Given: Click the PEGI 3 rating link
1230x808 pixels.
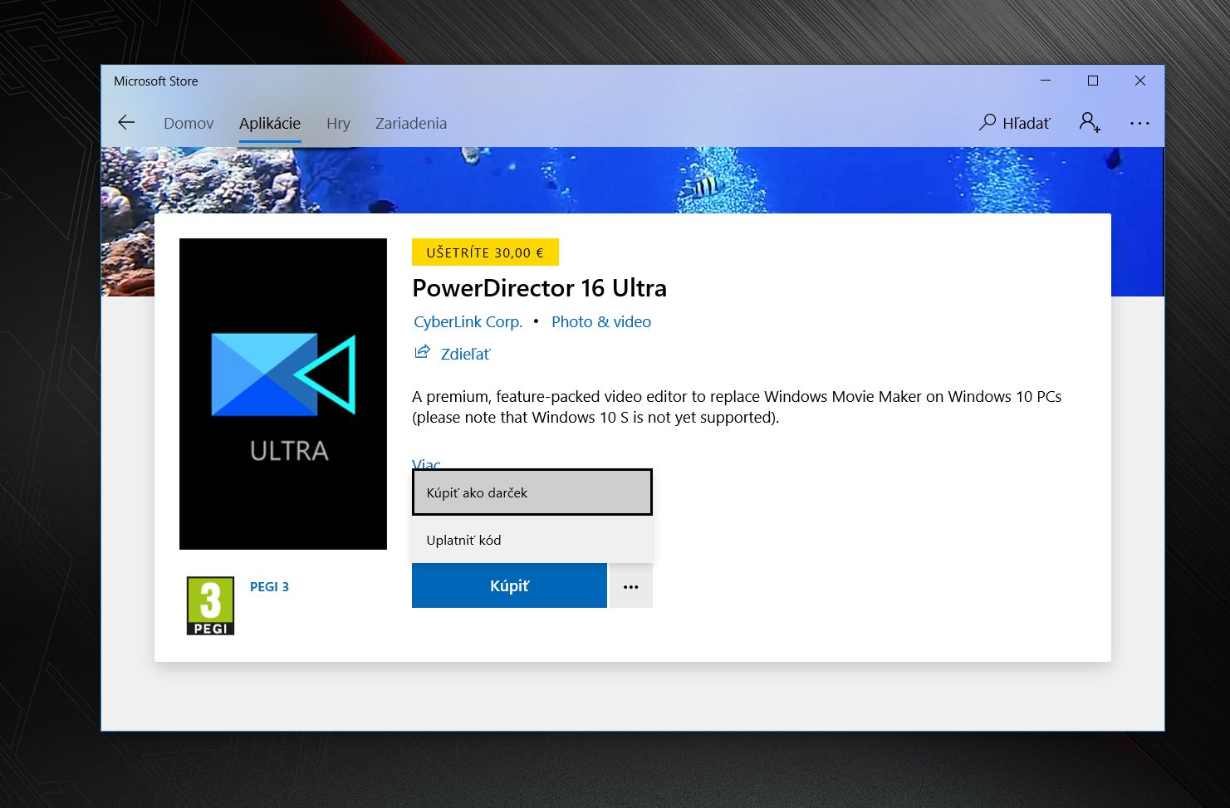Looking at the screenshot, I should [x=269, y=586].
